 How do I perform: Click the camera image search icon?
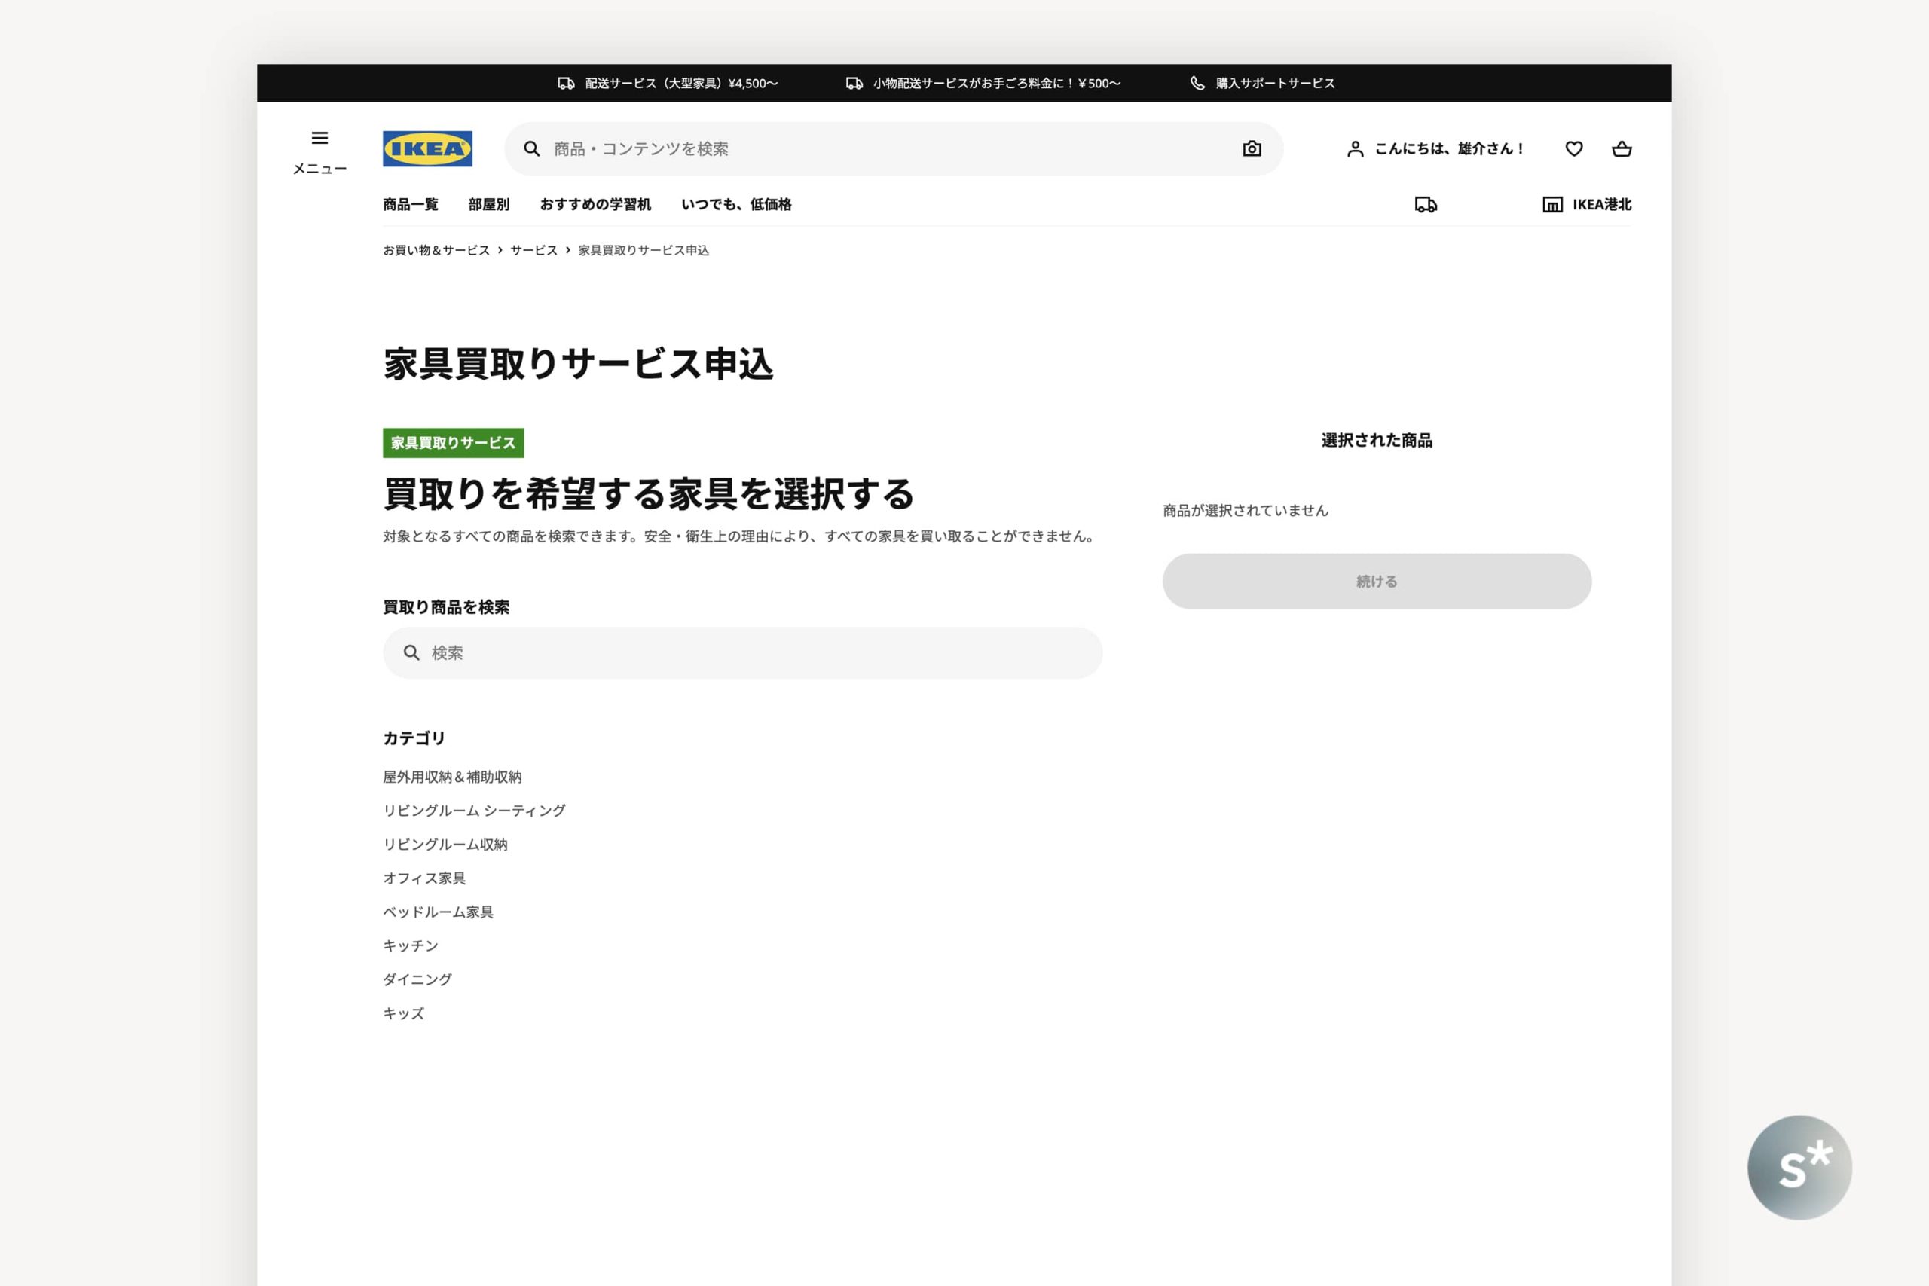pos(1251,148)
